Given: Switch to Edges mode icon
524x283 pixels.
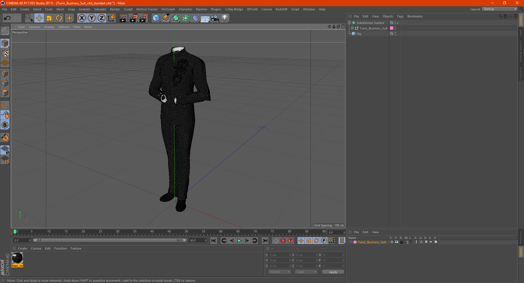Looking at the screenshot, I should pyautogui.click(x=5, y=83).
